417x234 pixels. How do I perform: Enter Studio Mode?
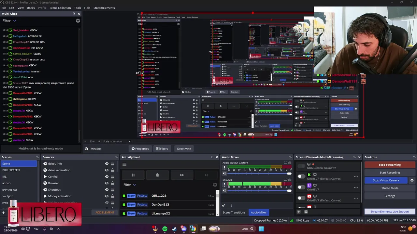click(x=390, y=188)
